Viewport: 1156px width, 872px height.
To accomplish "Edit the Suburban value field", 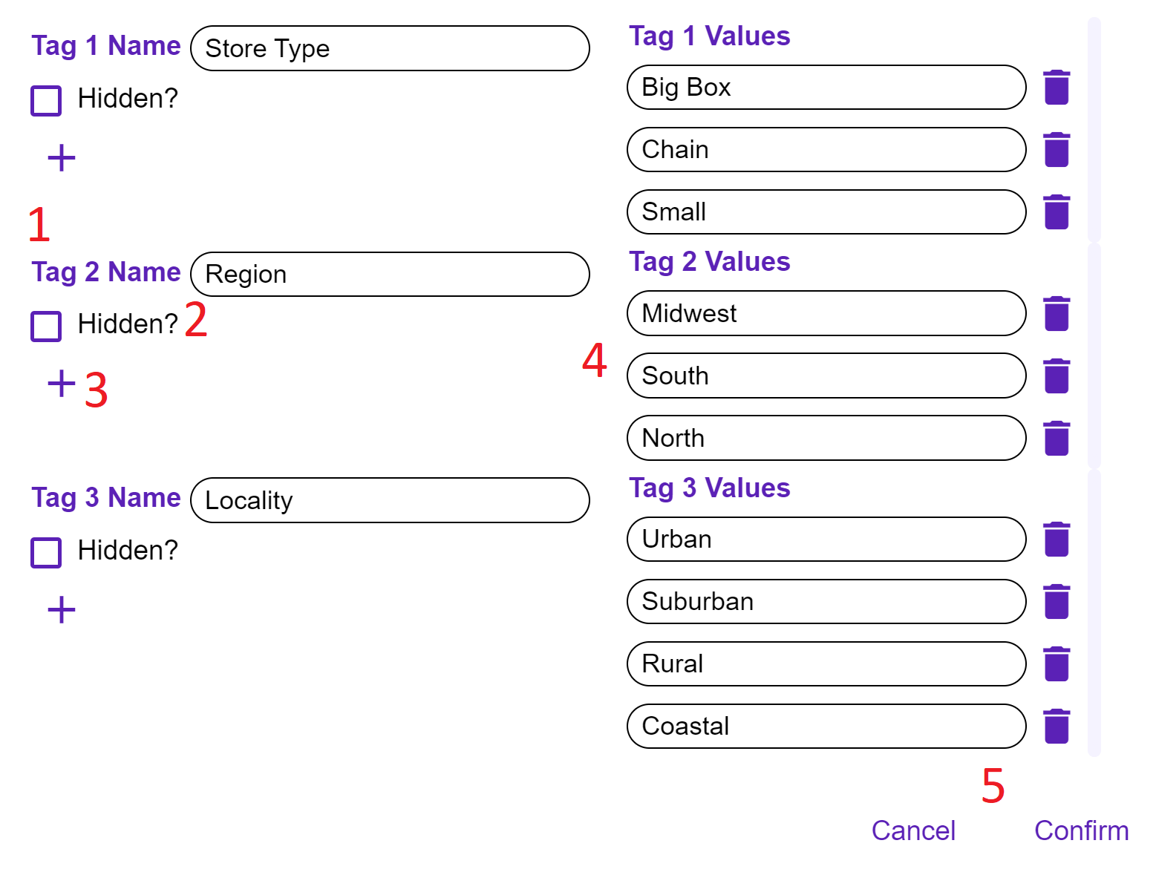I will (x=826, y=601).
